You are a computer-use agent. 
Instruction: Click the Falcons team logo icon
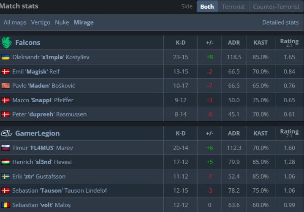[x=6, y=43]
